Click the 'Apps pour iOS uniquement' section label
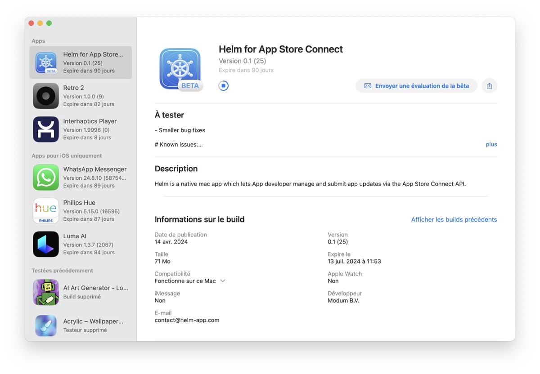Image resolution: width=540 pixels, height=374 pixels. pyautogui.click(x=67, y=156)
